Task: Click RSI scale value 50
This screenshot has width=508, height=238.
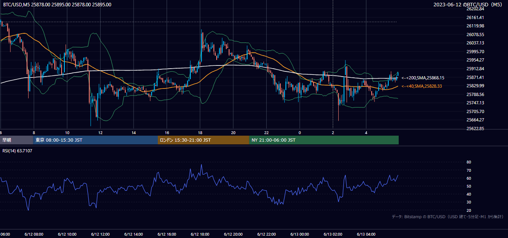Action: click(469, 186)
